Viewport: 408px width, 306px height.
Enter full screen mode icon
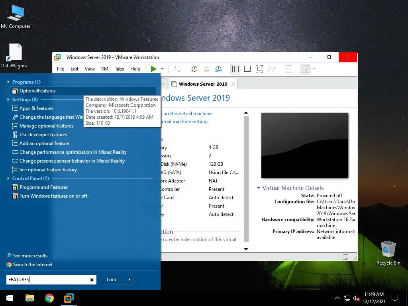tap(259, 69)
